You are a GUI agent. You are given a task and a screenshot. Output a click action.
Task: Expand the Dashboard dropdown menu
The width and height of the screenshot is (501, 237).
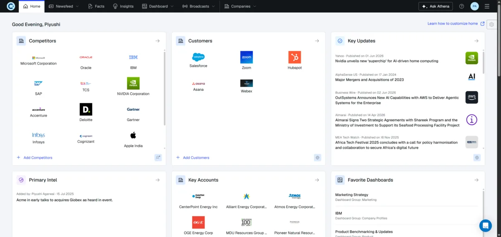point(158,6)
